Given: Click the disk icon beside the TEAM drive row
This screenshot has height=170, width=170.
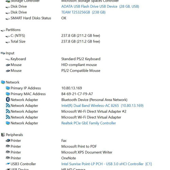Looking at the screenshot, I should (8, 13).
